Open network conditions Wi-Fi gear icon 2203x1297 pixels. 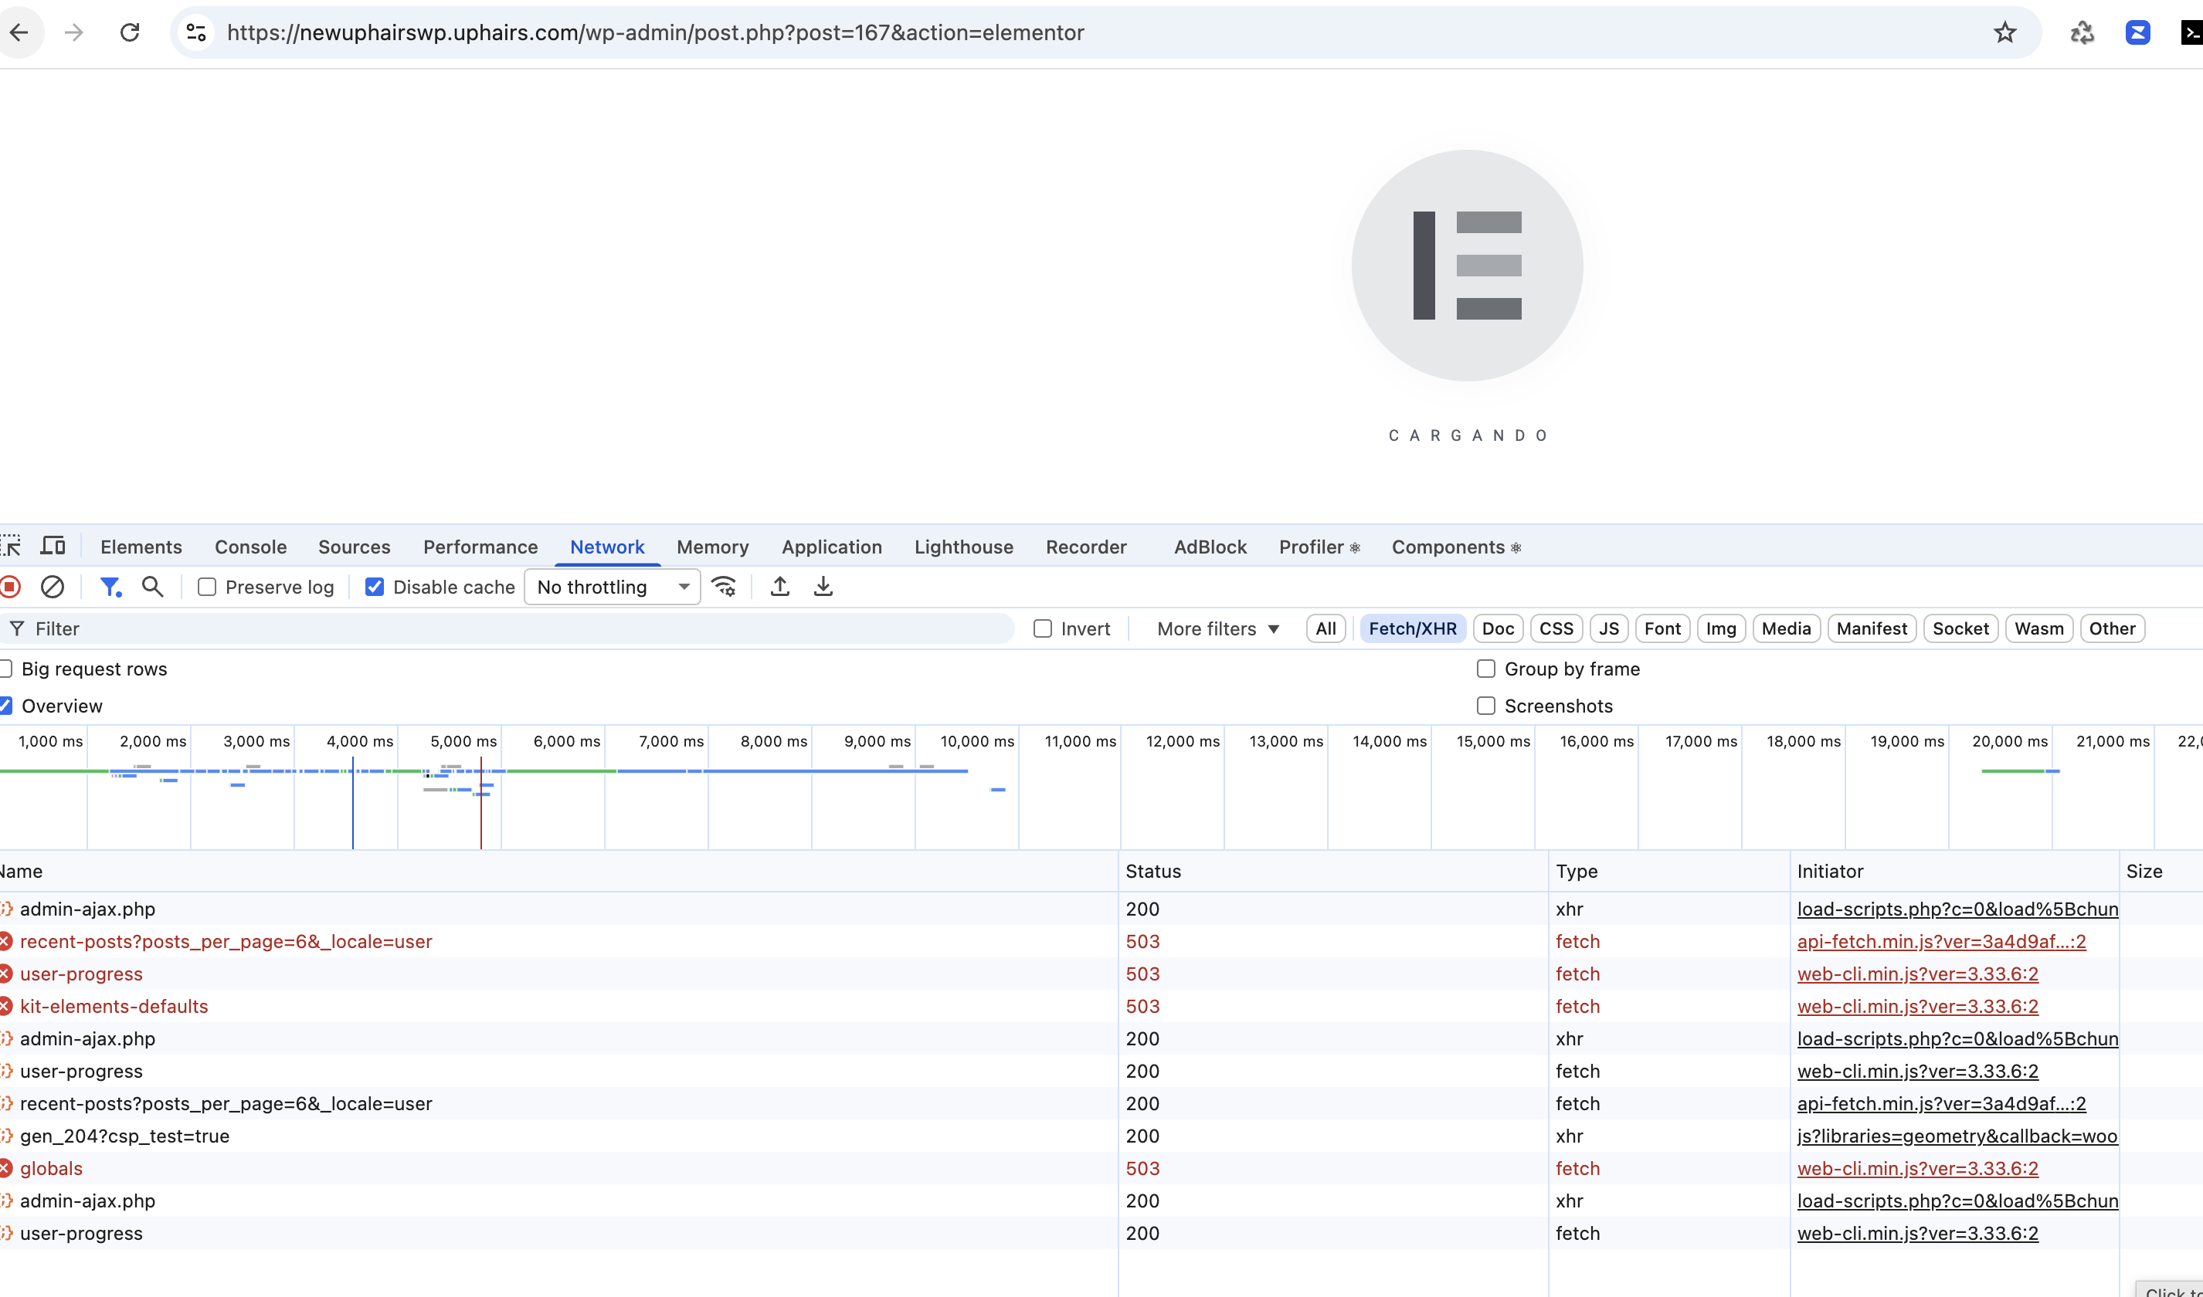tap(724, 587)
